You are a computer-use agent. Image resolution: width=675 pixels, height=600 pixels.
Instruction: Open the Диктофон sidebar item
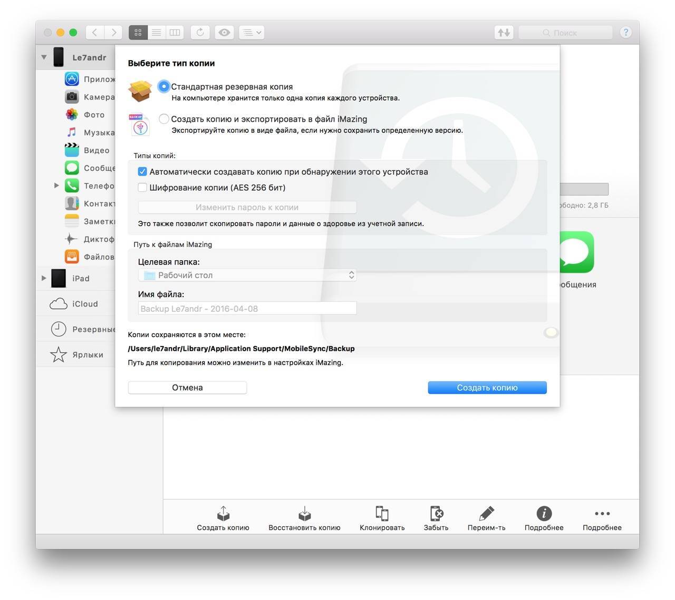coord(89,239)
